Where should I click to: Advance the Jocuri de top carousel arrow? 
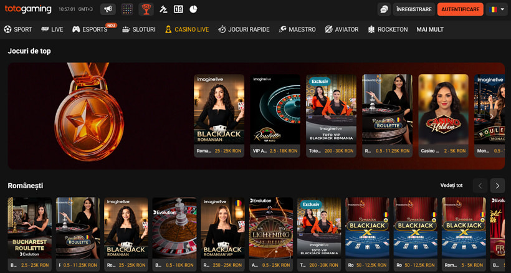(x=492, y=116)
